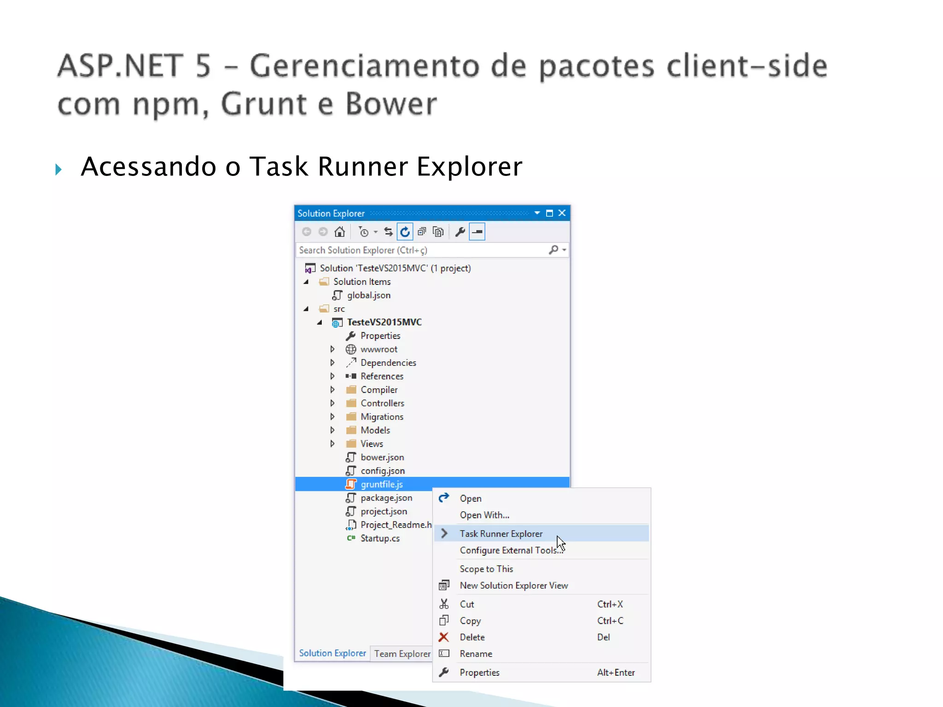The height and width of the screenshot is (707, 943).
Task: Choose New Solution Explorer View menu entry
Action: [x=541, y=585]
